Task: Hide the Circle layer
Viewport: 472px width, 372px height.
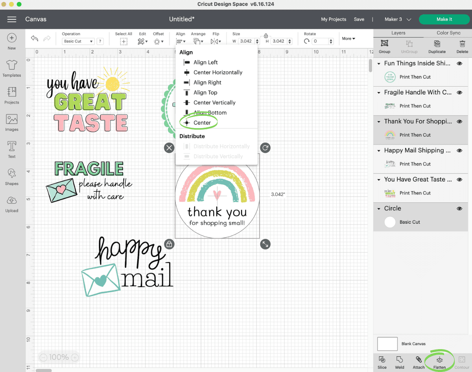Action: (459, 208)
